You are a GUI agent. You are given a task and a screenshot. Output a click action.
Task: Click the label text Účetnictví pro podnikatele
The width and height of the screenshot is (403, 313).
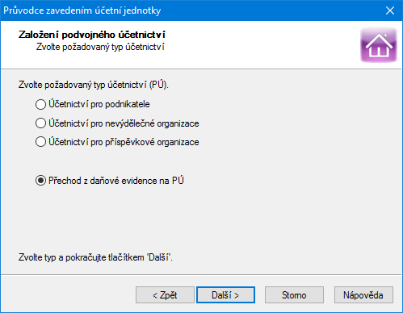tap(99, 104)
